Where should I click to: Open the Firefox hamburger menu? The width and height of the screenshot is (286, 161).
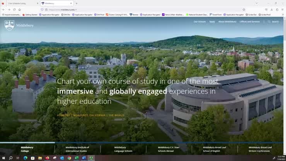[x=283, y=10]
